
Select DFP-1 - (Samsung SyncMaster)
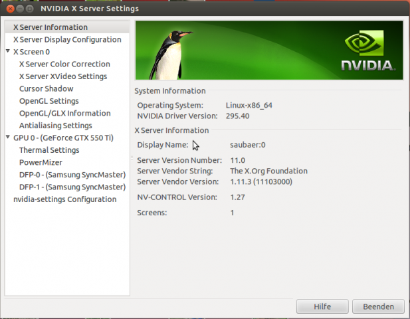point(72,187)
